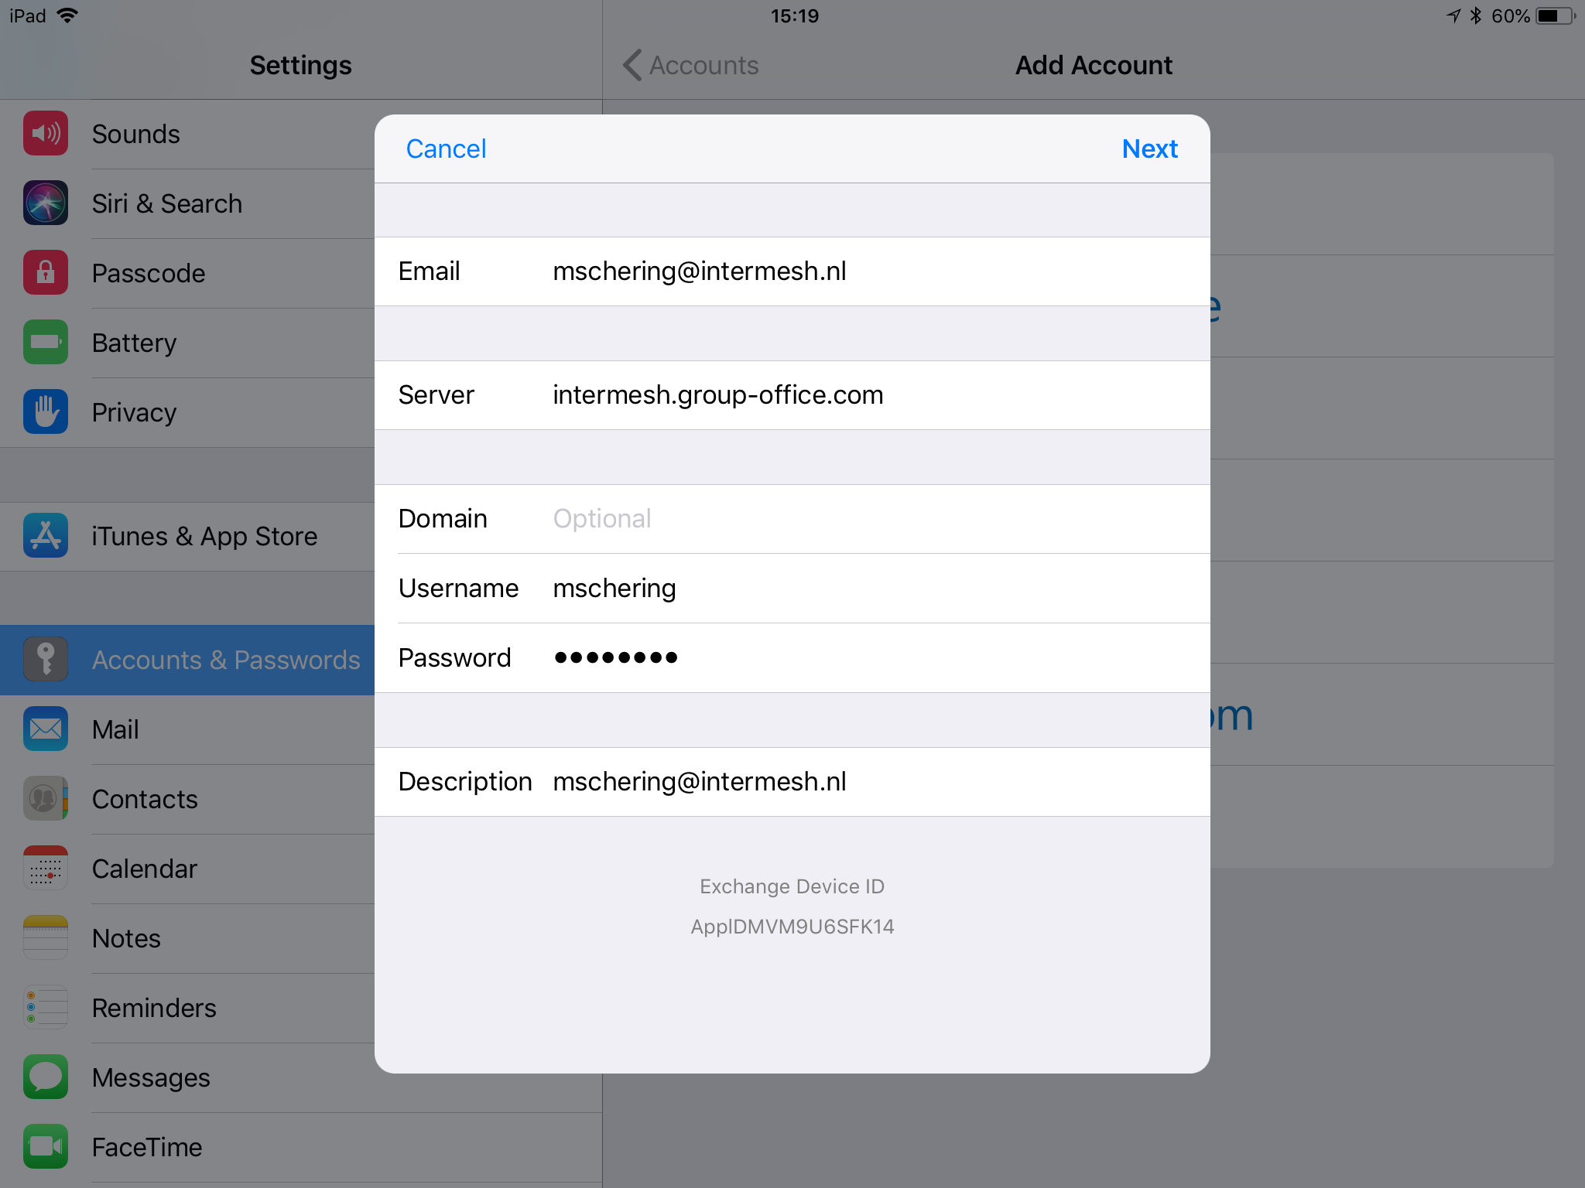Select the Mail envelope icon

pos(46,729)
